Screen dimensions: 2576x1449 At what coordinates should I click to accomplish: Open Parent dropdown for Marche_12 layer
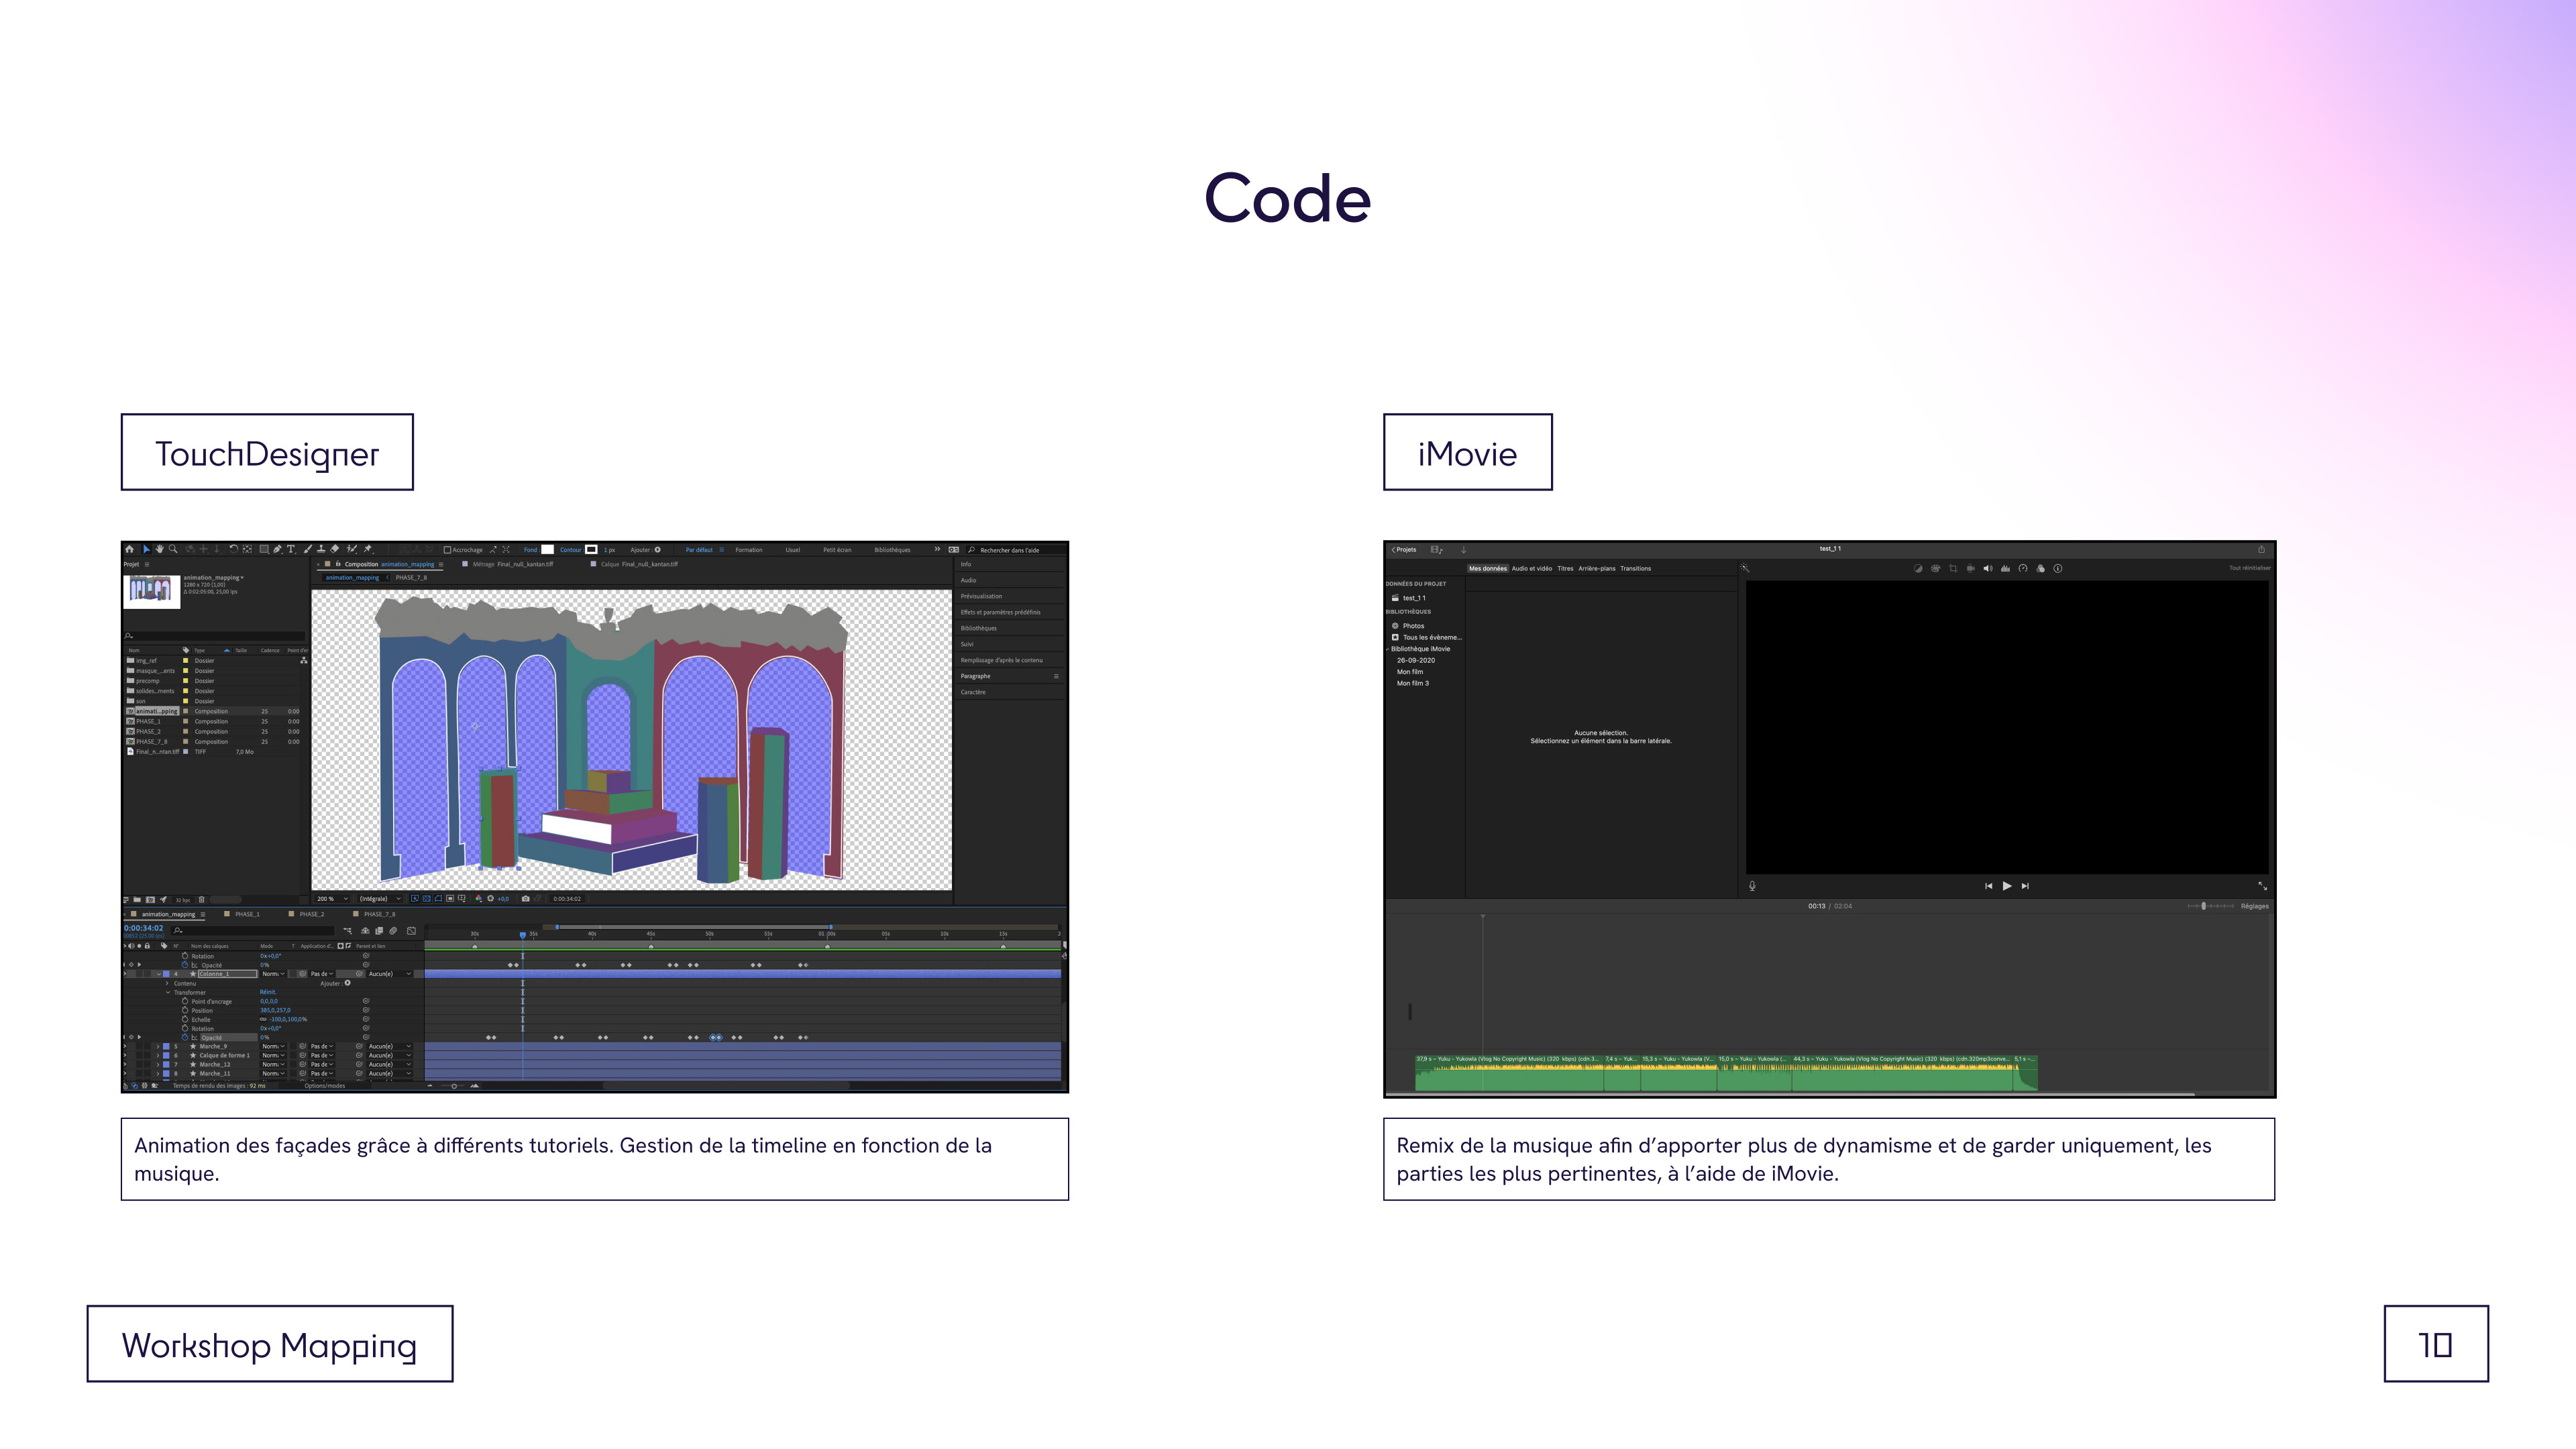click(390, 1065)
